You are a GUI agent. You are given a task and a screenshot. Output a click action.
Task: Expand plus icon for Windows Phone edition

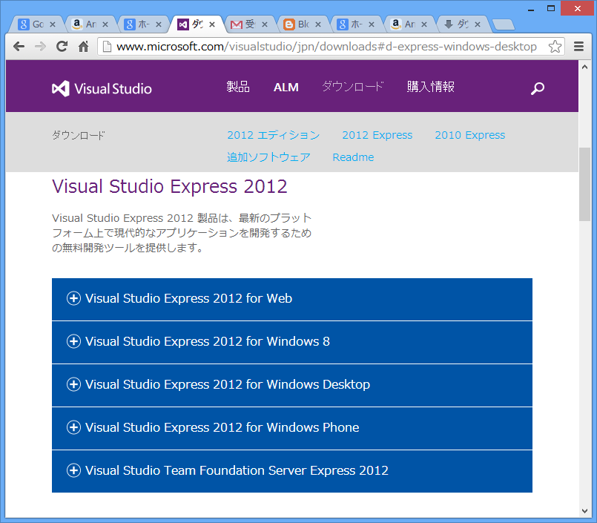coord(73,427)
